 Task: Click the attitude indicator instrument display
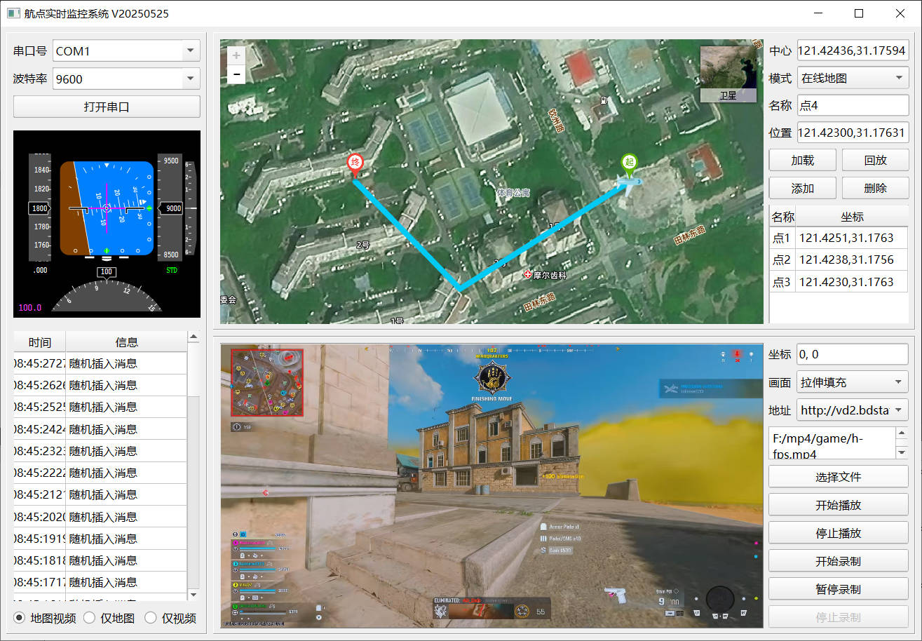coord(107,208)
